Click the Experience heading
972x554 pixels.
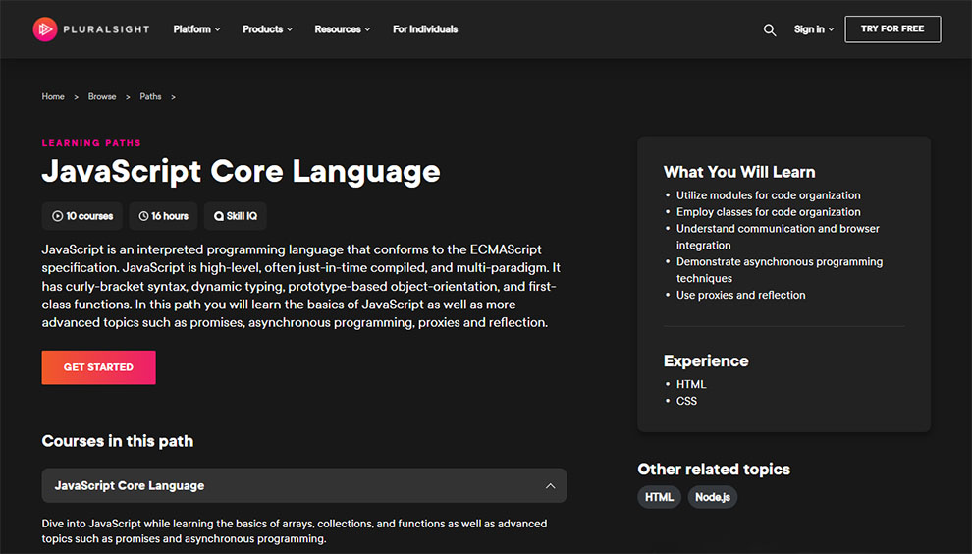(706, 361)
